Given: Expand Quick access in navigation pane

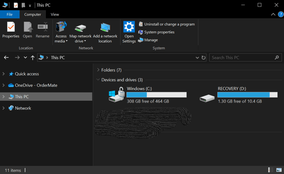Looking at the screenshot, I should click(3, 74).
